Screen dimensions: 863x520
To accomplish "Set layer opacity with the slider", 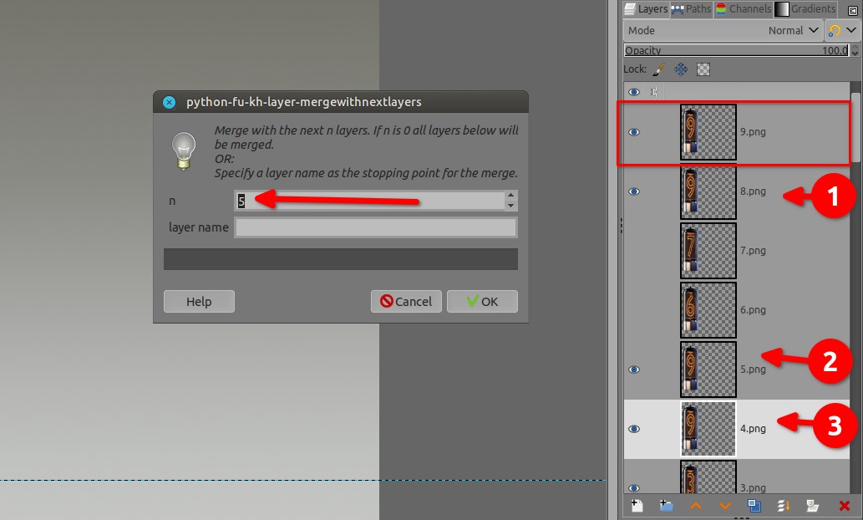I will [736, 51].
